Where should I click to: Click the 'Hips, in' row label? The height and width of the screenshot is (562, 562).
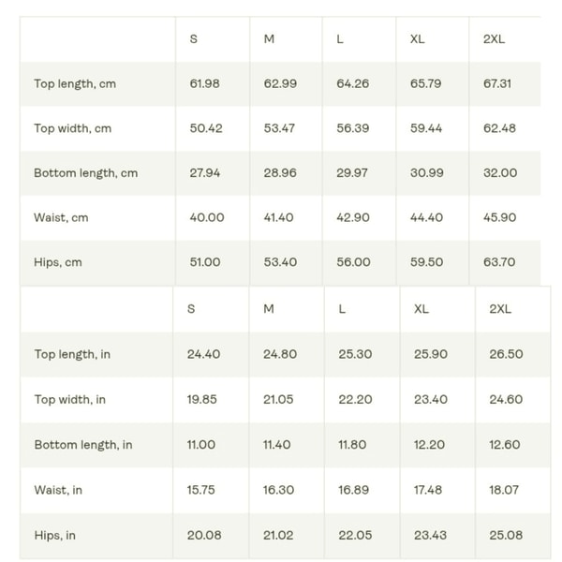coord(55,536)
